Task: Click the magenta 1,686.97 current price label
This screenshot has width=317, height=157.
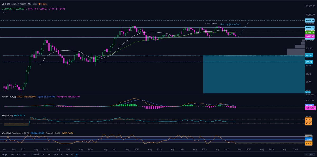Action: [310, 36]
